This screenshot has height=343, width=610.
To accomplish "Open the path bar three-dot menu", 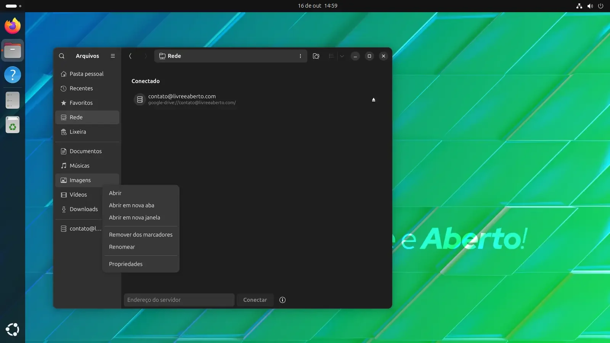I will 300,56.
